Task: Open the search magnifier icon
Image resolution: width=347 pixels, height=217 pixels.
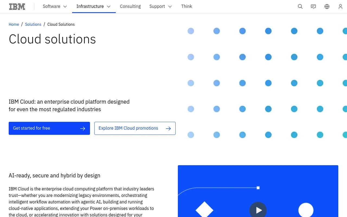Action: 300,7
